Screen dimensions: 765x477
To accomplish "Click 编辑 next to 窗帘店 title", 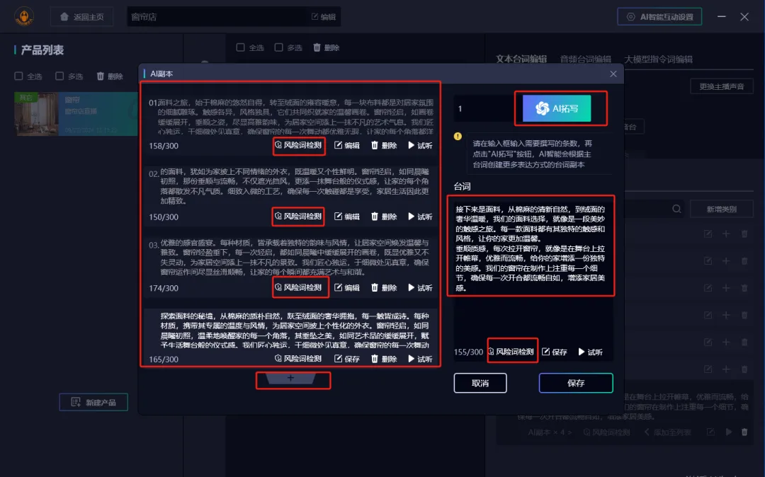I will (324, 16).
